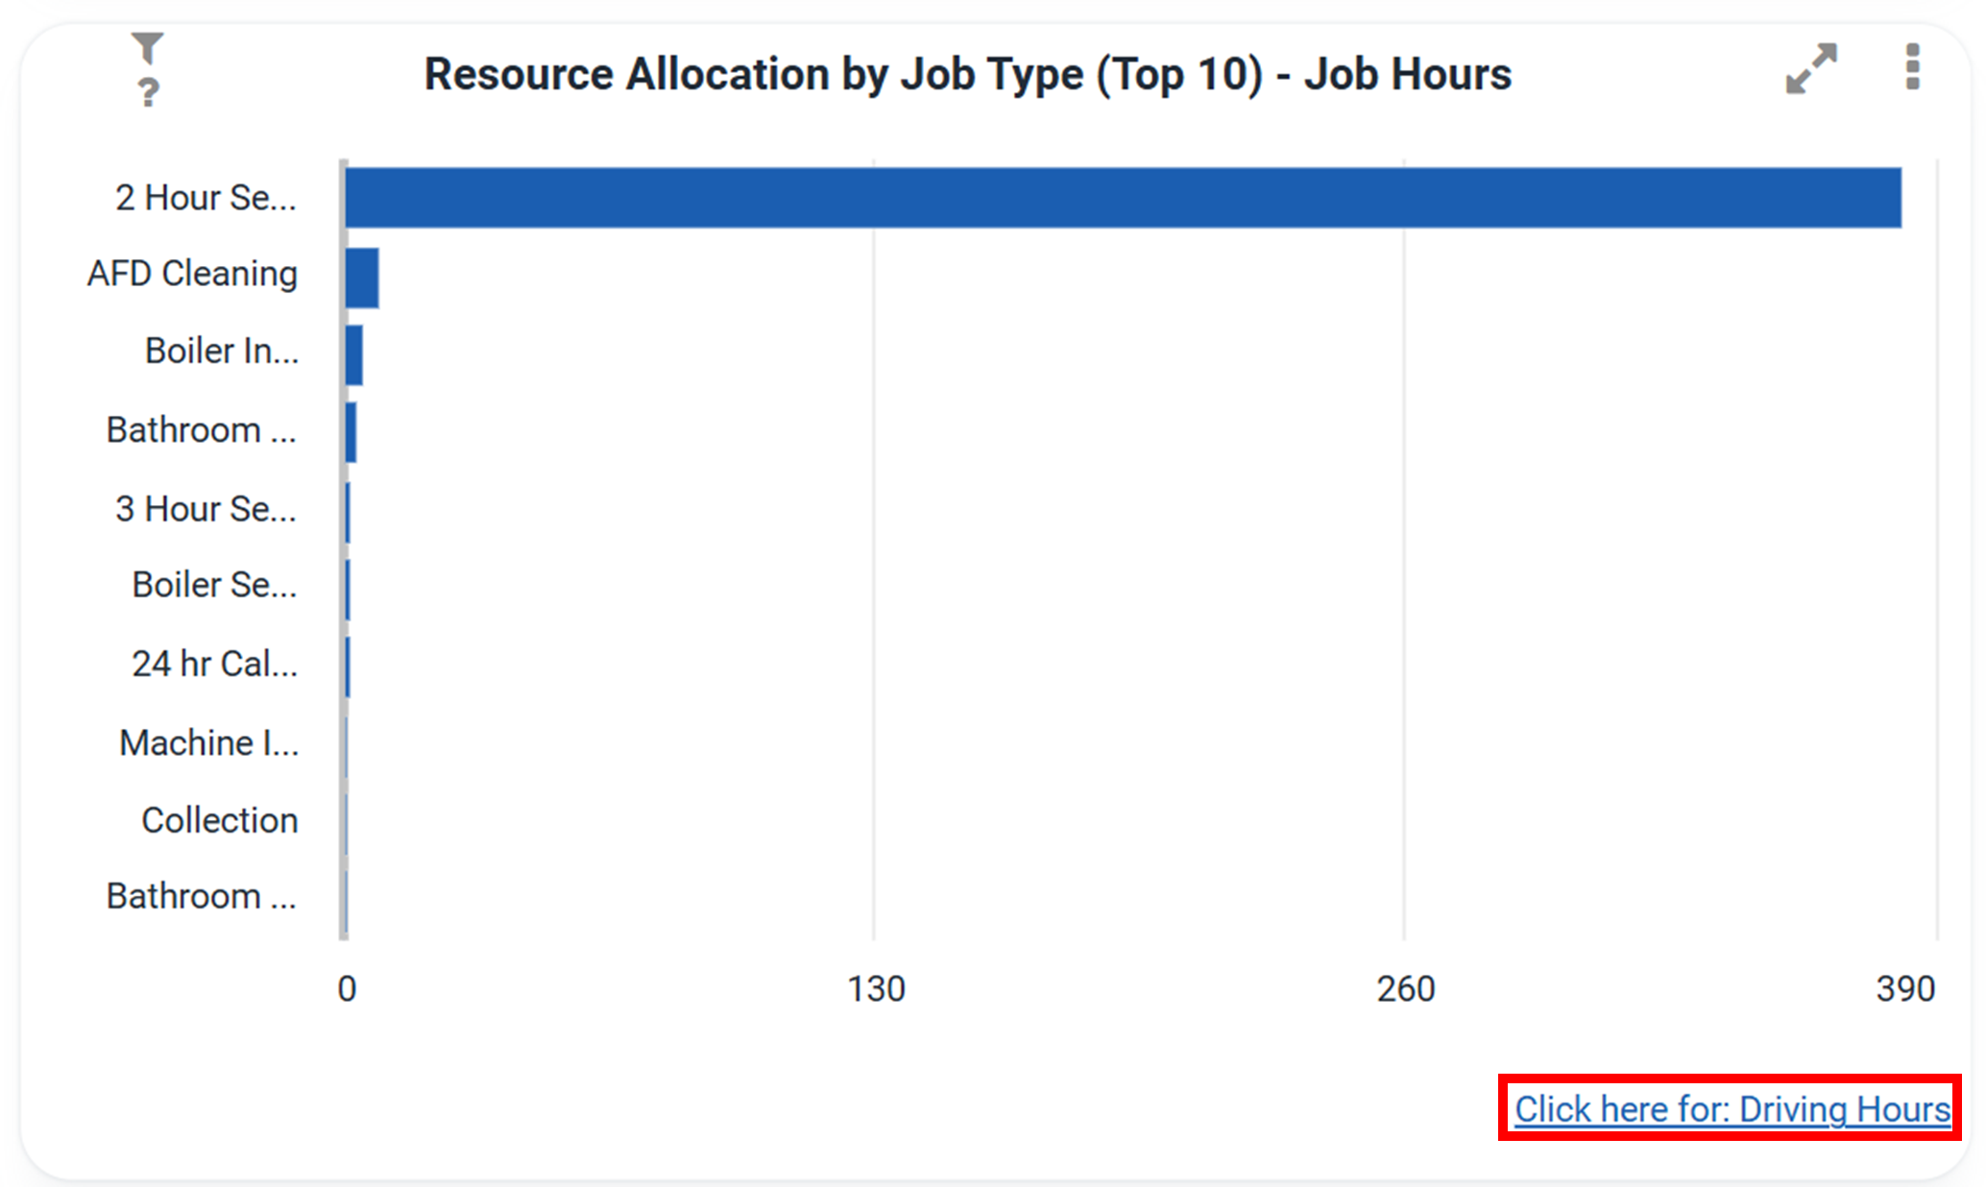
Task: Click the chart title text
Action: pyautogui.click(x=968, y=74)
